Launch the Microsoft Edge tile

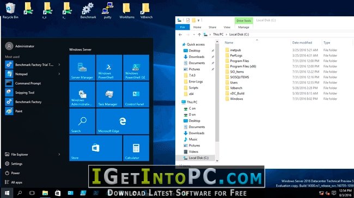(123, 121)
